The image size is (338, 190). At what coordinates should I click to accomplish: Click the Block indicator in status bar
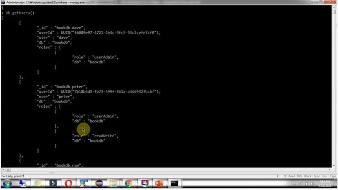pos(308,176)
